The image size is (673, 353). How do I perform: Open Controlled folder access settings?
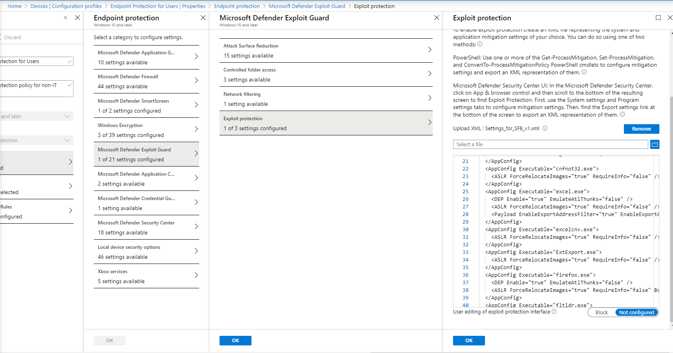tap(326, 75)
